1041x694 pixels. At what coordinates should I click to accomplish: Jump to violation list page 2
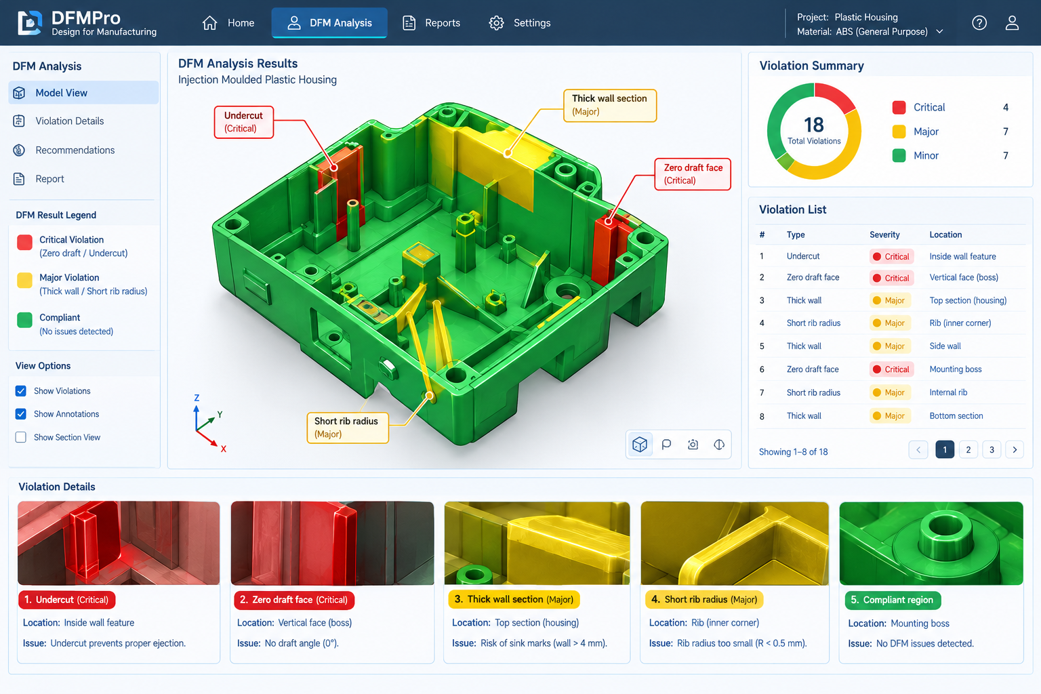pyautogui.click(x=968, y=449)
